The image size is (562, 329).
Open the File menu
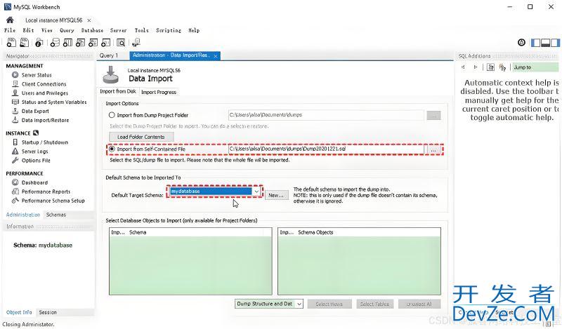[10, 30]
